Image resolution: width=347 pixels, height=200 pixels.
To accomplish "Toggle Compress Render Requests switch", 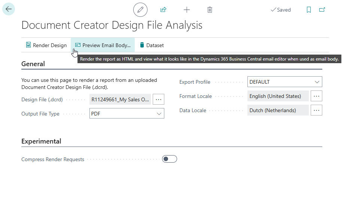I will (x=170, y=159).
